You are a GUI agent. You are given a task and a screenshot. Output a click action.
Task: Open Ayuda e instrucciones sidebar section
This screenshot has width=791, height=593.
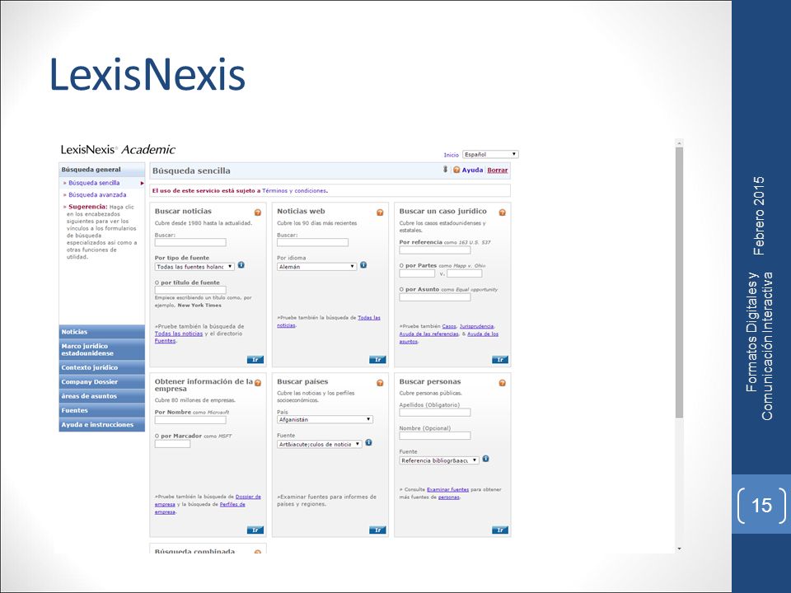[102, 425]
